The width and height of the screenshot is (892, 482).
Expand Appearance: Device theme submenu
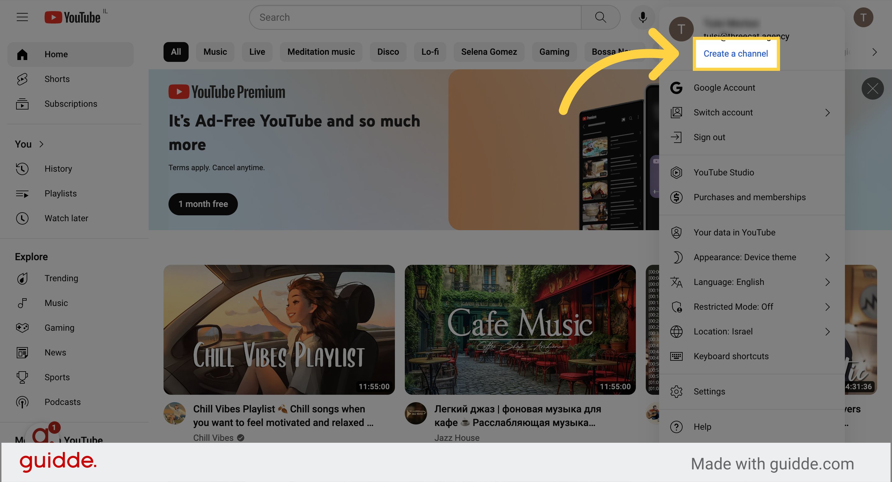click(x=752, y=257)
